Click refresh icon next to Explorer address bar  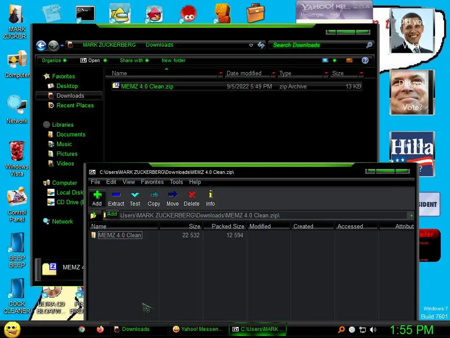(x=261, y=45)
